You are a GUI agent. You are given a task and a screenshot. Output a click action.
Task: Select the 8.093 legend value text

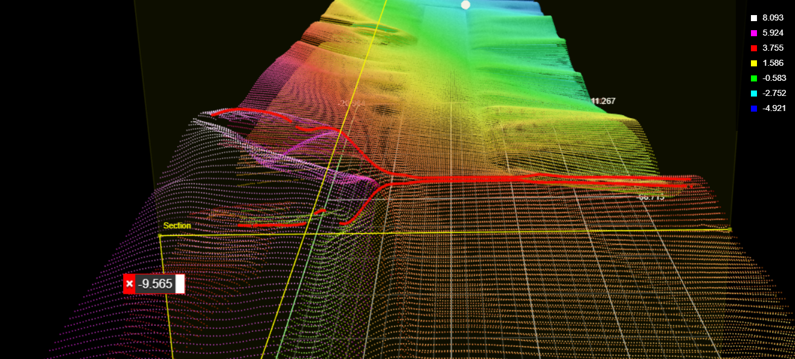pyautogui.click(x=773, y=18)
